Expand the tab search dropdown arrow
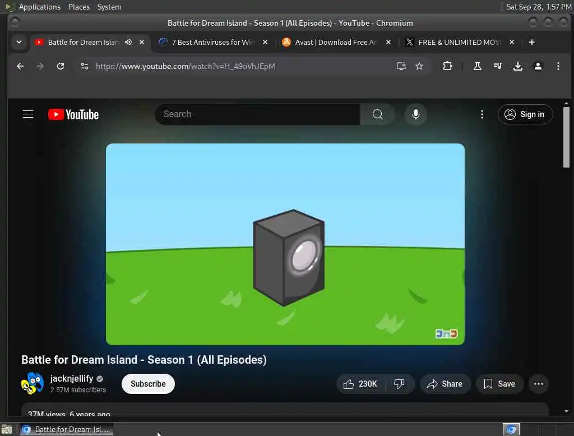 (19, 42)
